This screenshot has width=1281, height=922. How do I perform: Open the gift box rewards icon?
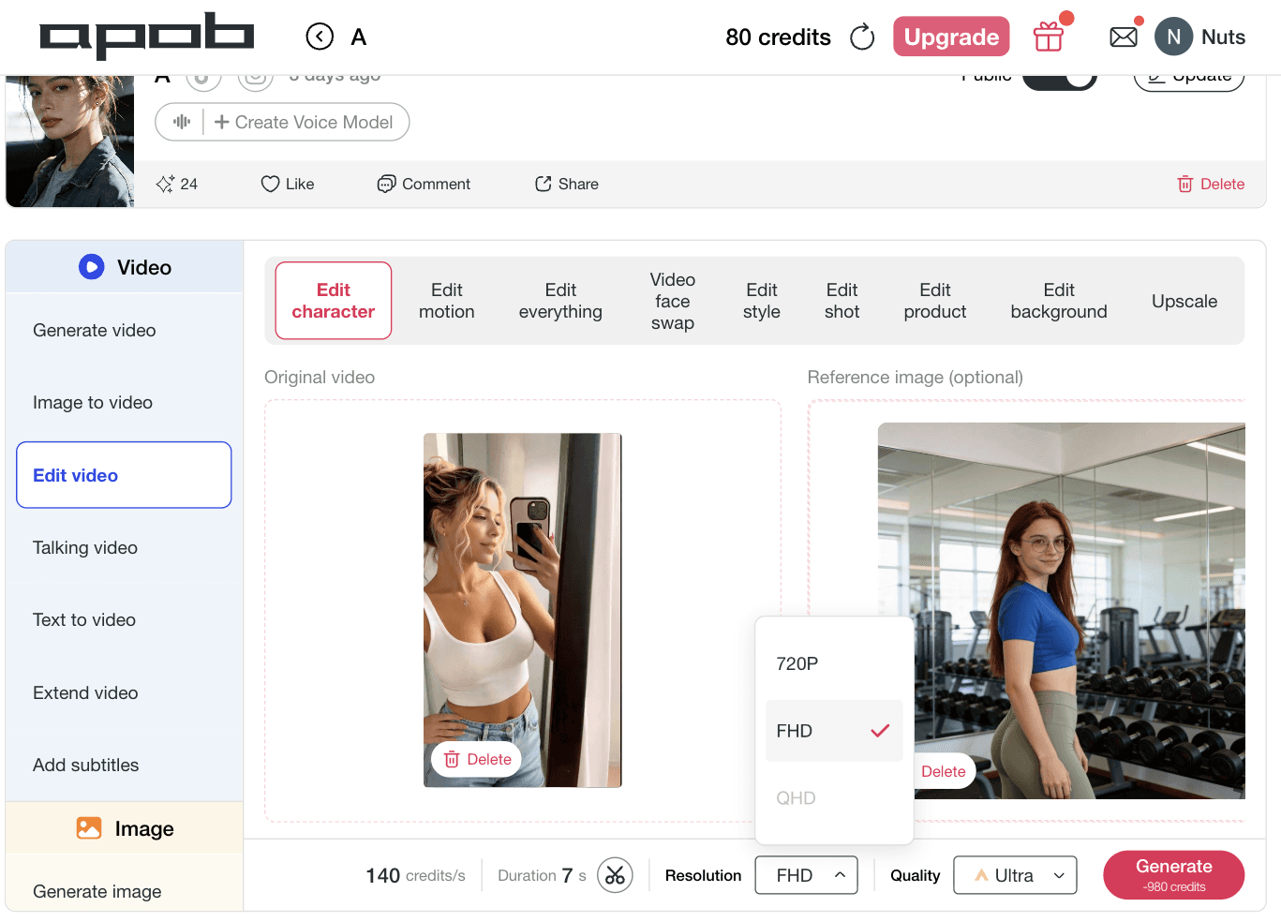(1049, 37)
